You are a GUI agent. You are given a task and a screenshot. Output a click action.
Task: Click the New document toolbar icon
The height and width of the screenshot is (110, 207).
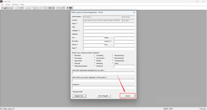[x=2, y=8]
